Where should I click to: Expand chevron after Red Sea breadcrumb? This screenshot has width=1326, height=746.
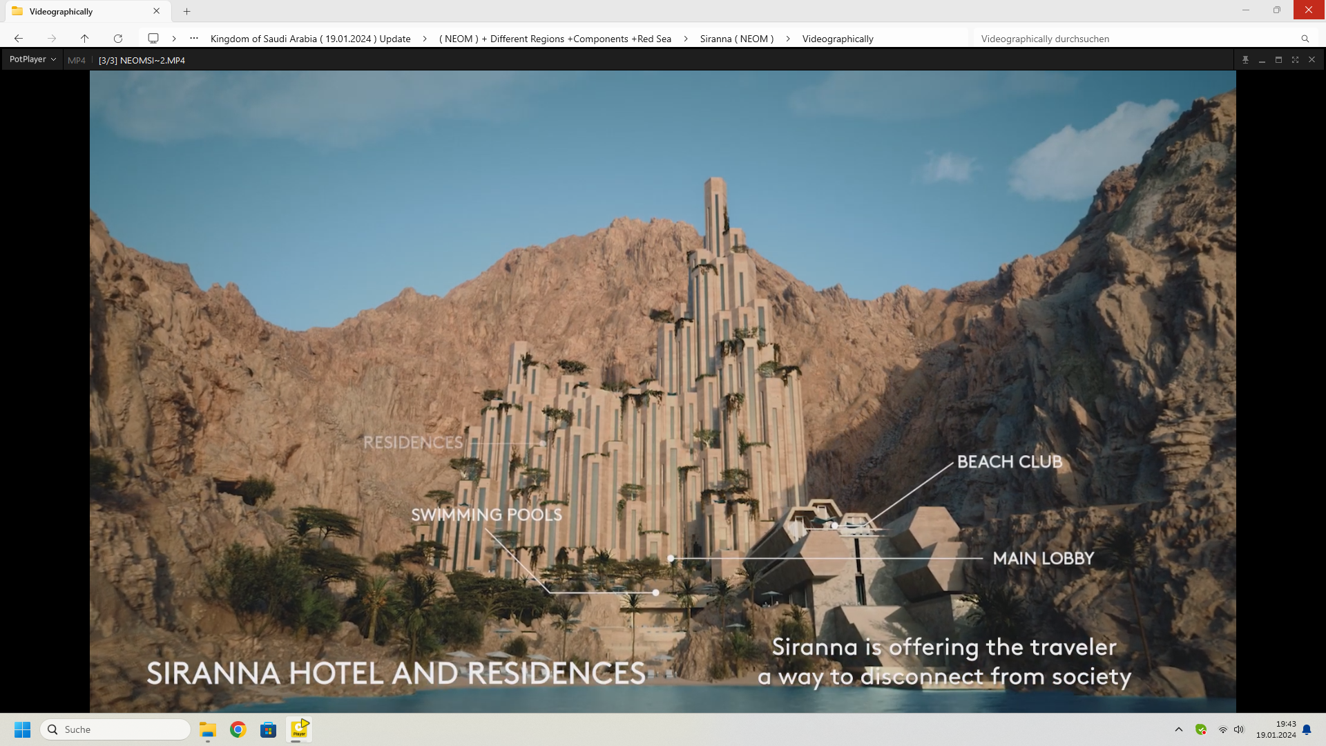click(686, 39)
